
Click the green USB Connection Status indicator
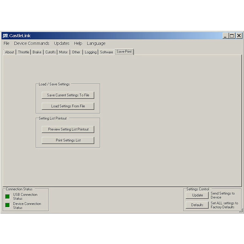8,196
